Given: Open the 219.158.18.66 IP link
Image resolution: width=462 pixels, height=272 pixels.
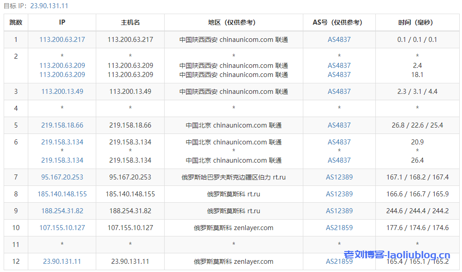Looking at the screenshot, I should 62,125.
